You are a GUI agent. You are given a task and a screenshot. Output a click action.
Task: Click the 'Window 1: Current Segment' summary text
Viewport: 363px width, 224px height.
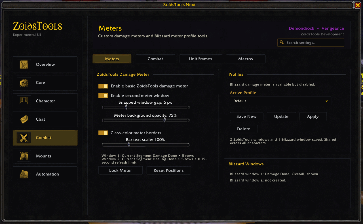pyautogui.click(x=154, y=159)
